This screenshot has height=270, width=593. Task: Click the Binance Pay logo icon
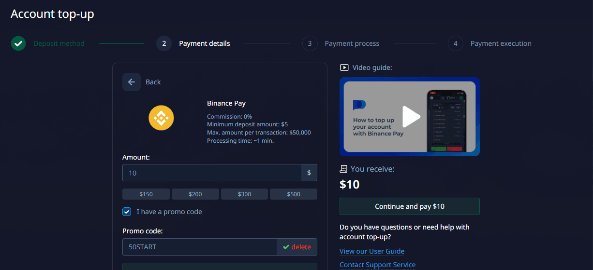point(161,118)
